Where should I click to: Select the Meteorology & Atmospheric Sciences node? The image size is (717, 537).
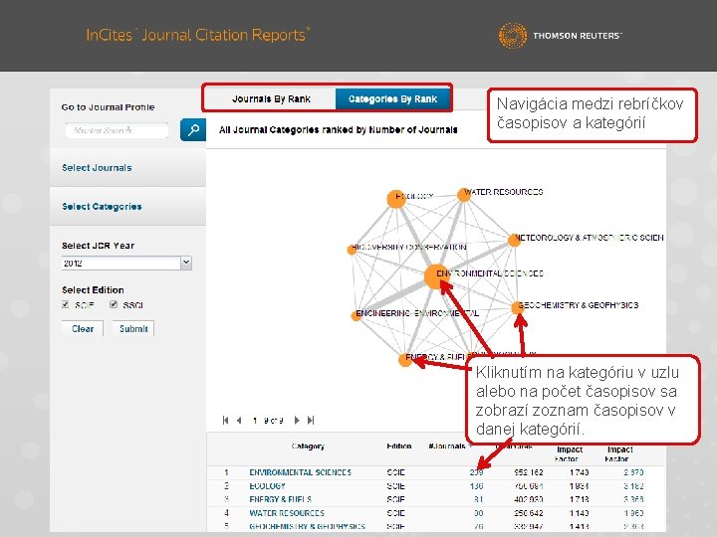514,240
